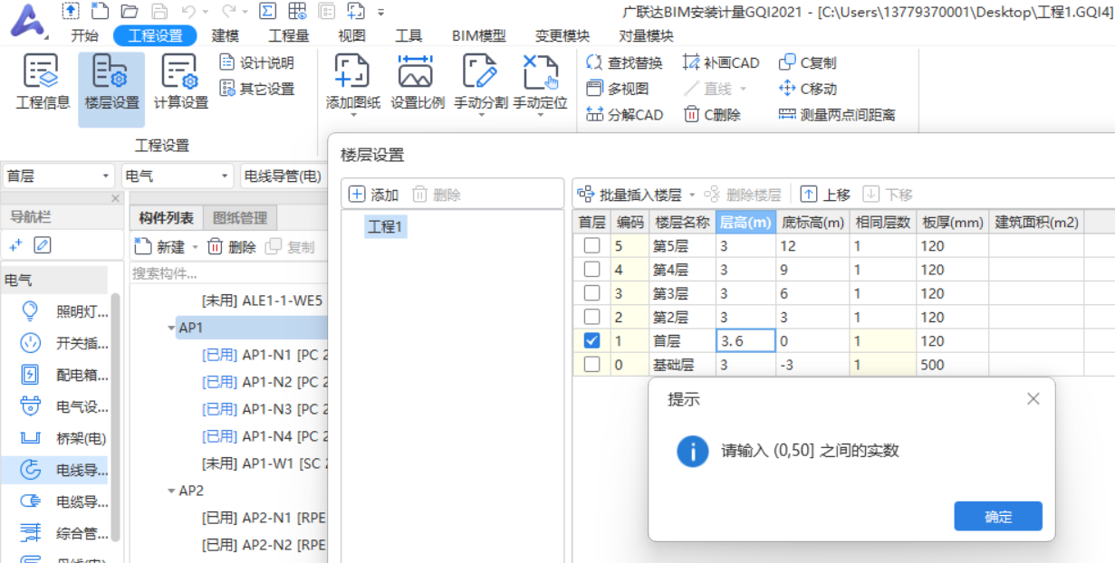Collapse the AP1 tree node
This screenshot has height=563, width=1115.
[x=171, y=328]
